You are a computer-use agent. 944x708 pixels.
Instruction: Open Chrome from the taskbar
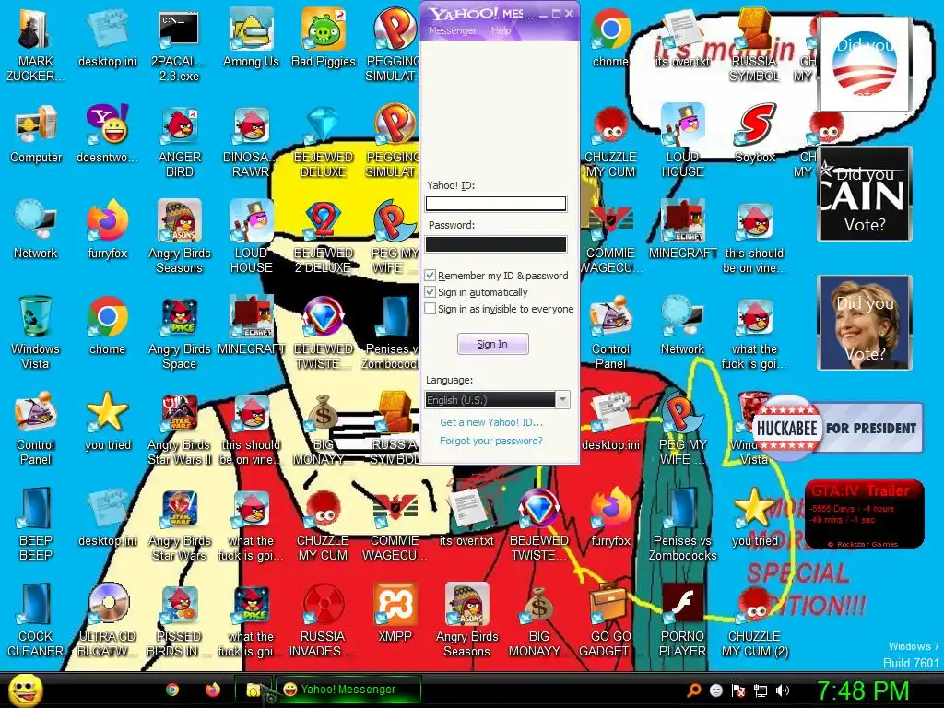click(x=172, y=690)
